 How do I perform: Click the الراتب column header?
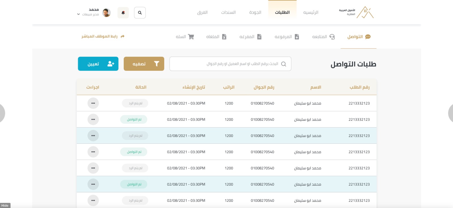pyautogui.click(x=229, y=87)
